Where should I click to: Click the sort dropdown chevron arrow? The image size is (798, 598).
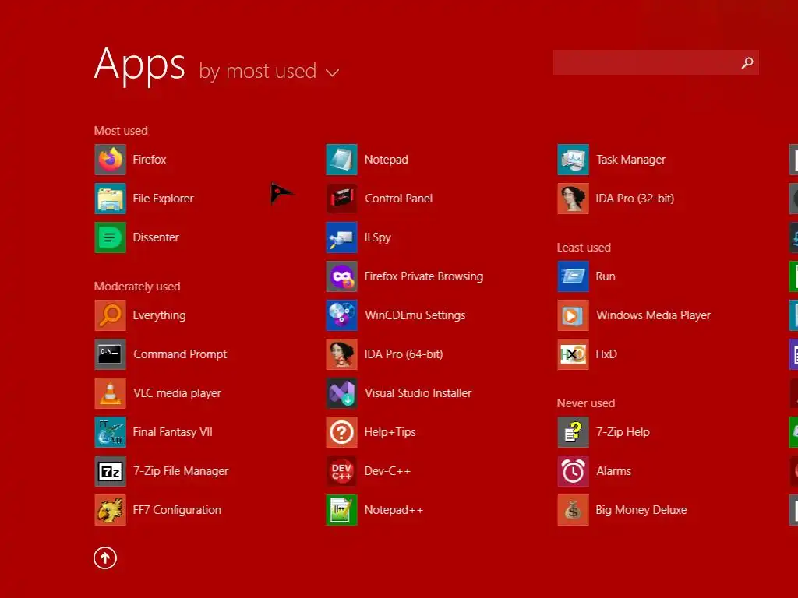pyautogui.click(x=332, y=73)
